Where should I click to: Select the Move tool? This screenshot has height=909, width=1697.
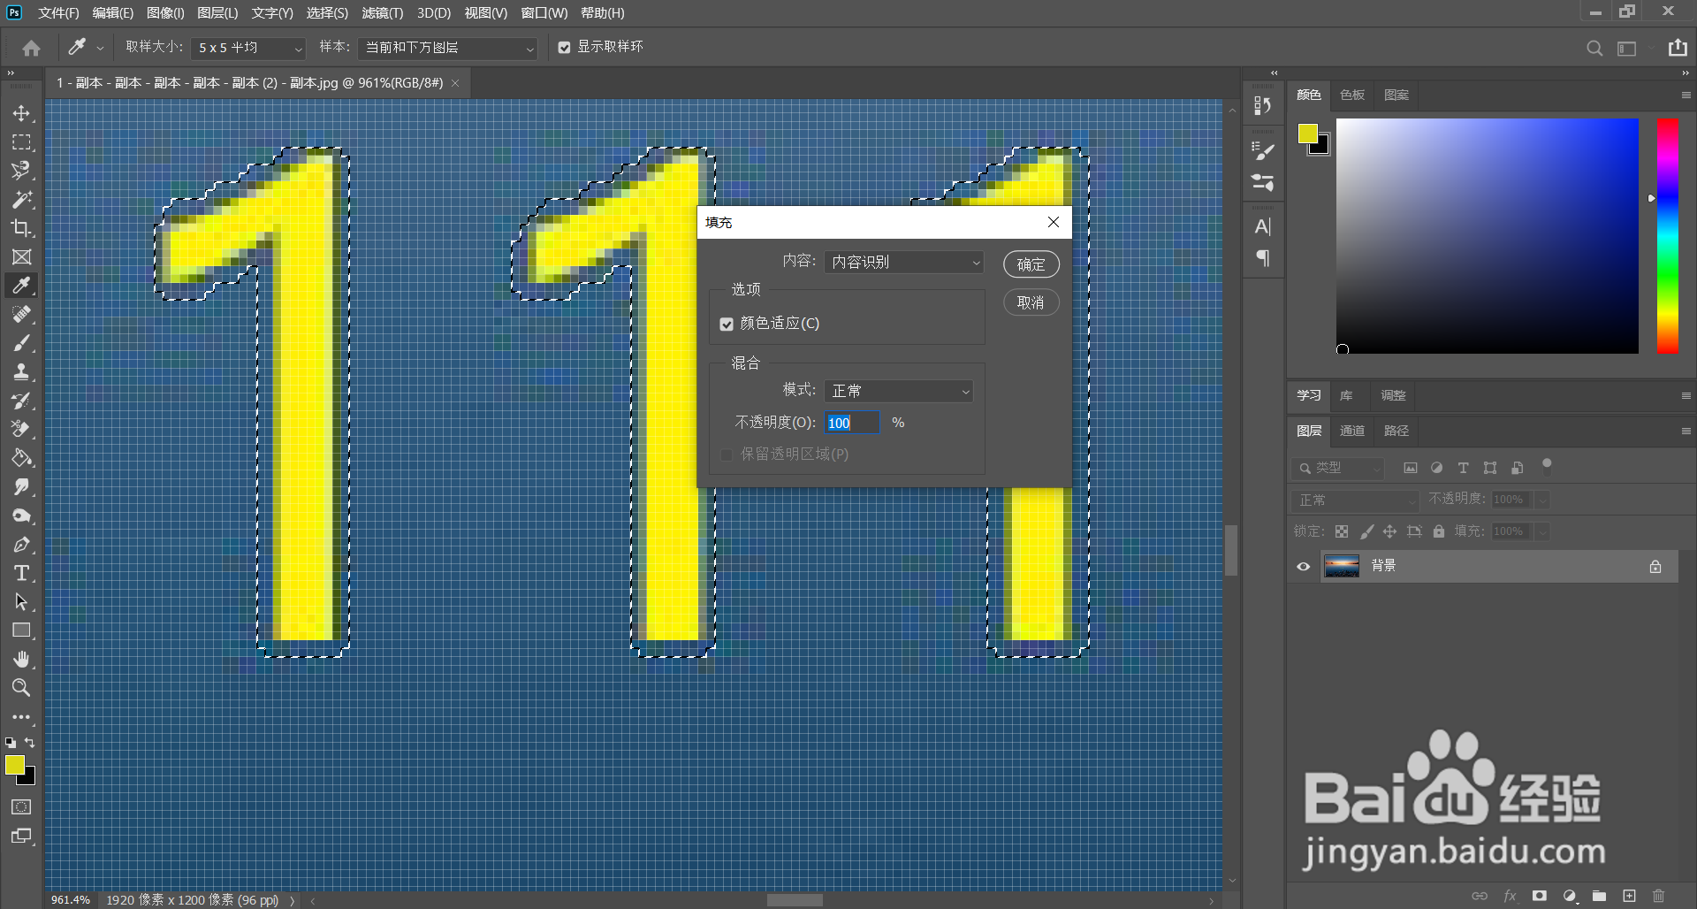pyautogui.click(x=21, y=113)
